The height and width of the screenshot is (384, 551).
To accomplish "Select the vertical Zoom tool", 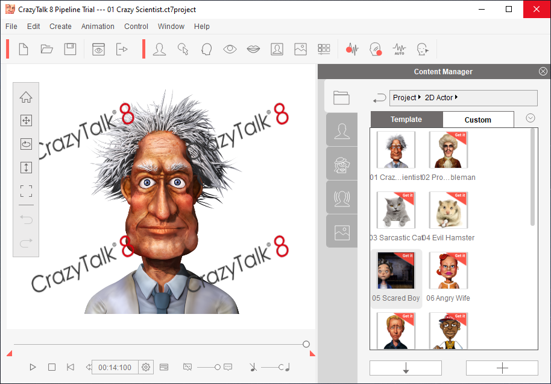I will coord(26,167).
